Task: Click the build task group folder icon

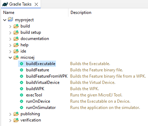Action: click(x=16, y=26)
